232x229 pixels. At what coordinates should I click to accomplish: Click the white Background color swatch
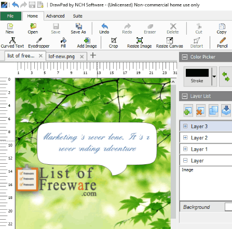(228, 207)
